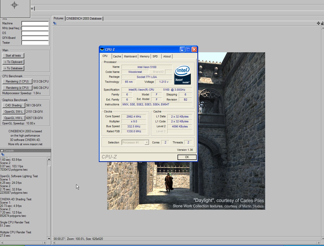Click console scrollbar up arrow
The image size is (324, 246).
49,159
